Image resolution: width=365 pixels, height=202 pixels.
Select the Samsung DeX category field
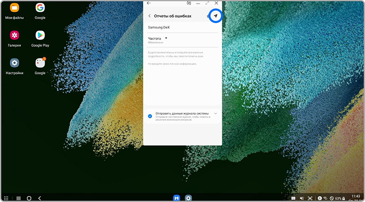tap(183, 27)
